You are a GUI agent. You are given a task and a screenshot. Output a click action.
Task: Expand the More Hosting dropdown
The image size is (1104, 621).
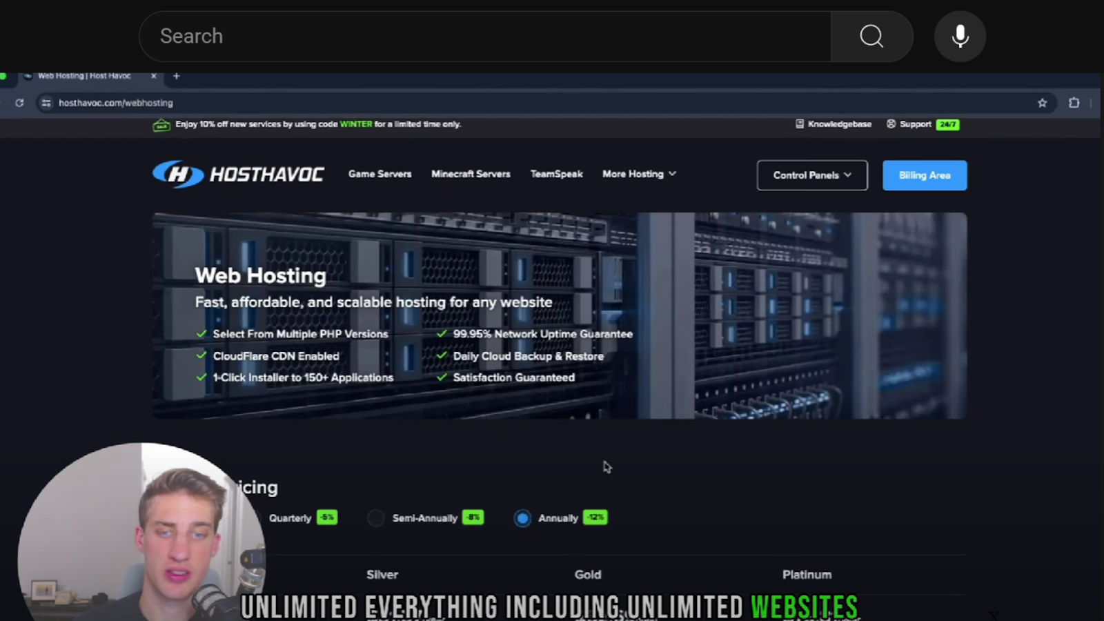[x=639, y=174]
